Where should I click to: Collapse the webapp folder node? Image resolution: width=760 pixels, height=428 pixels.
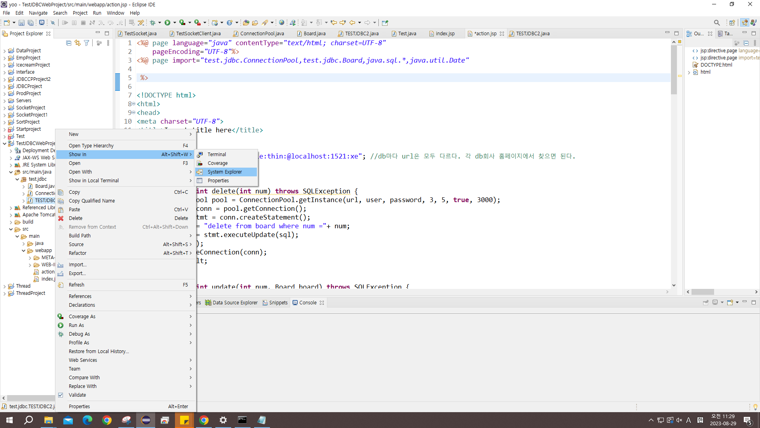[23, 250]
